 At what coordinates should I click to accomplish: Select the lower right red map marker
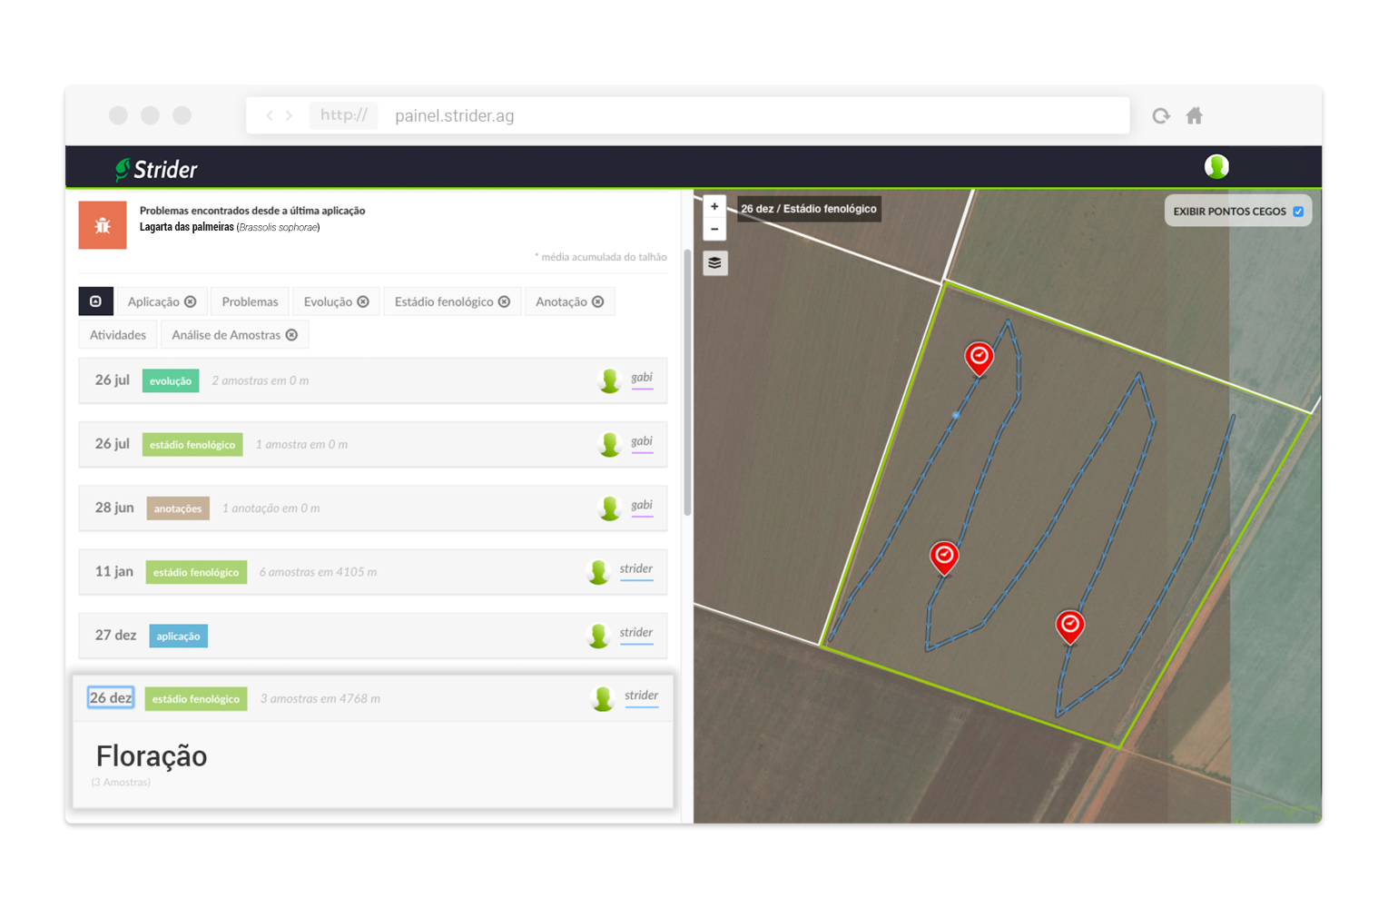click(1070, 627)
